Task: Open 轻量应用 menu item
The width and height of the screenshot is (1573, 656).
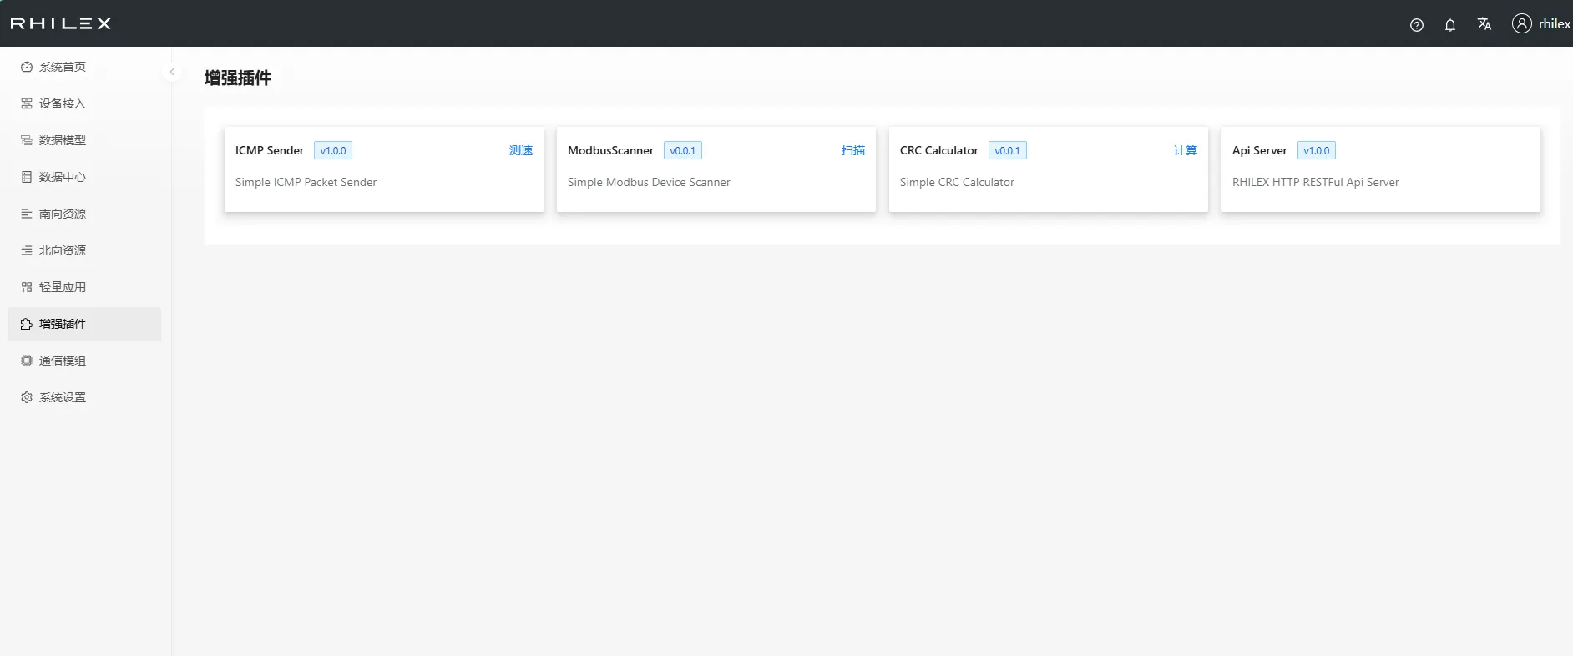Action: click(84, 287)
